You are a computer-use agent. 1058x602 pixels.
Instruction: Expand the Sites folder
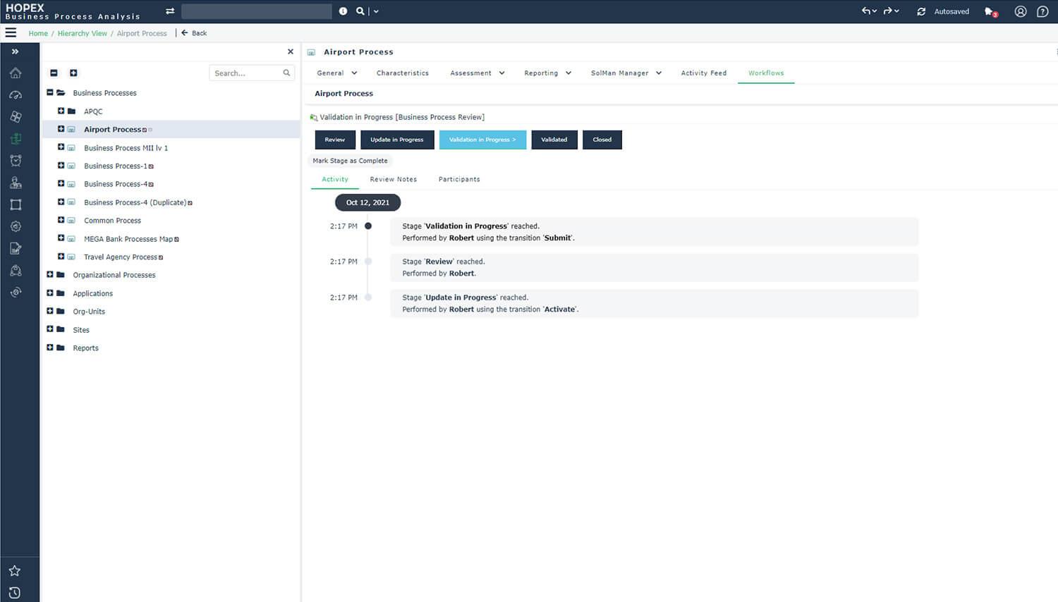(x=50, y=329)
